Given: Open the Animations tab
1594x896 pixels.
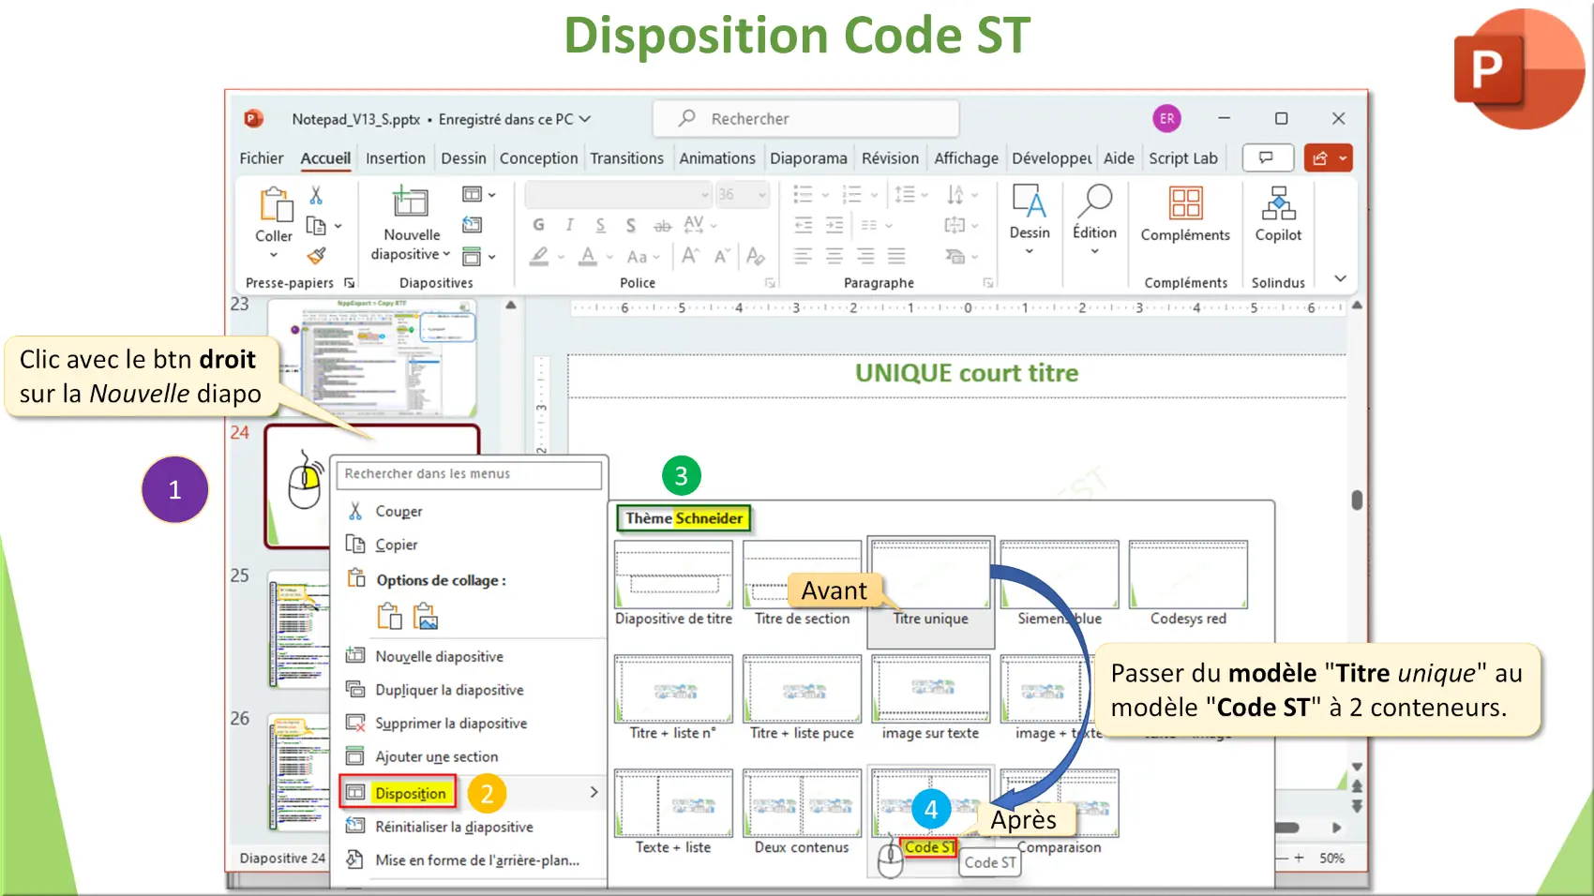Looking at the screenshot, I should 717,158.
